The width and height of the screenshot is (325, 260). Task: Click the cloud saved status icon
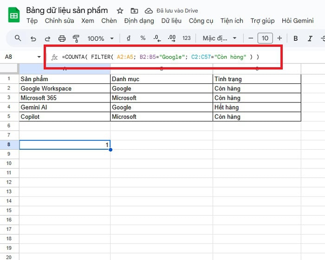coord(149,11)
